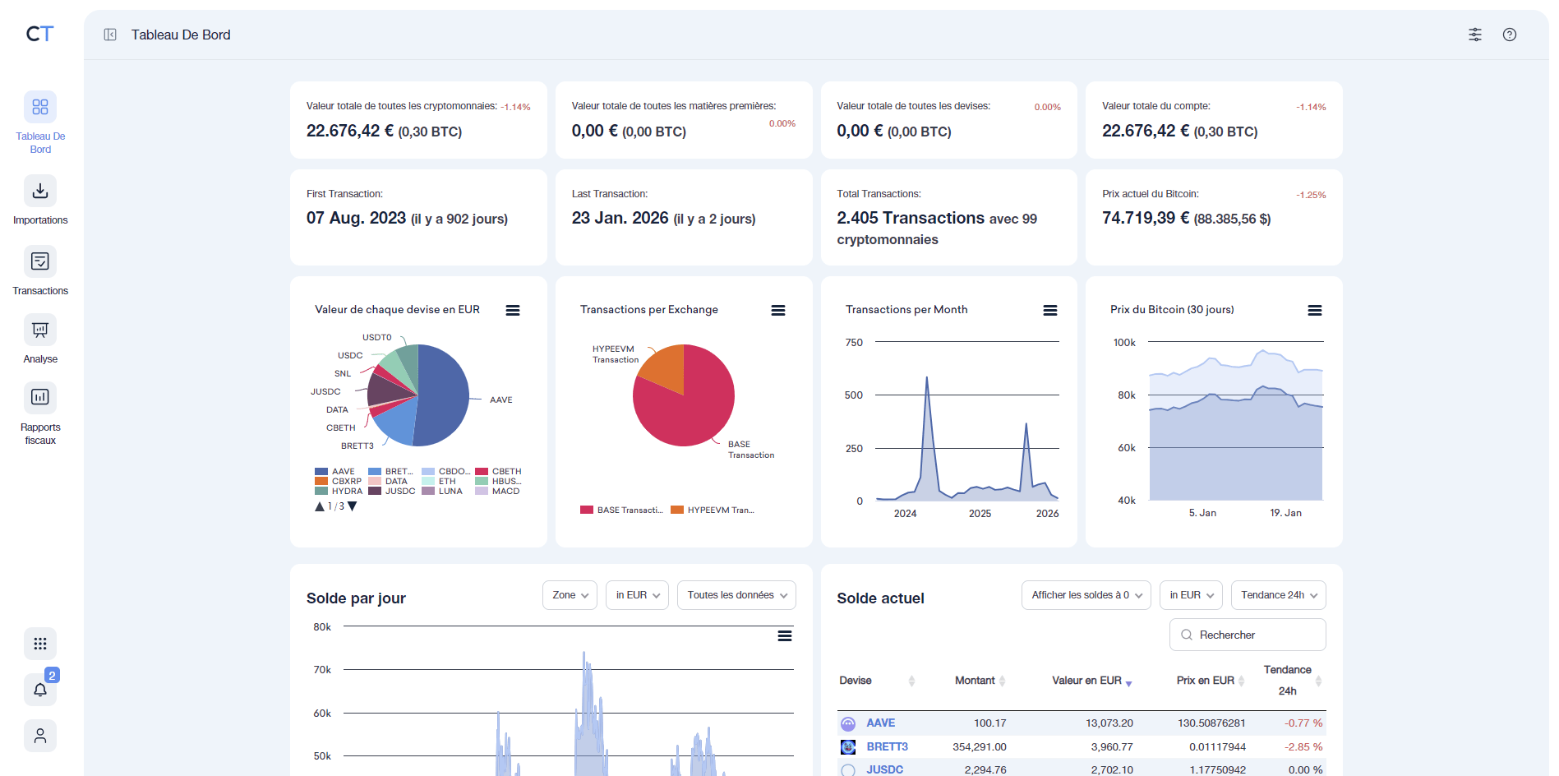Open the user profile icon

40,736
